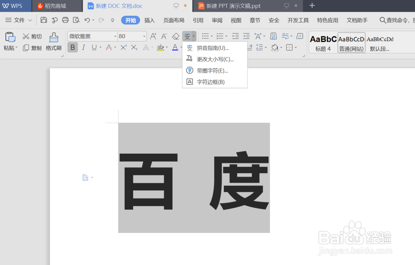Decrease font size with A- icon
Image resolution: width=415 pixels, height=265 pixels.
coord(164,36)
